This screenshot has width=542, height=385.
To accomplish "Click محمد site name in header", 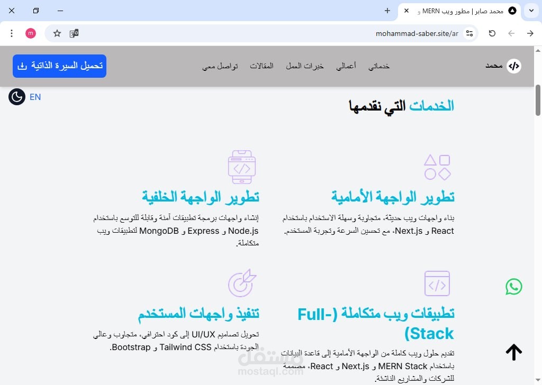I will tap(494, 66).
